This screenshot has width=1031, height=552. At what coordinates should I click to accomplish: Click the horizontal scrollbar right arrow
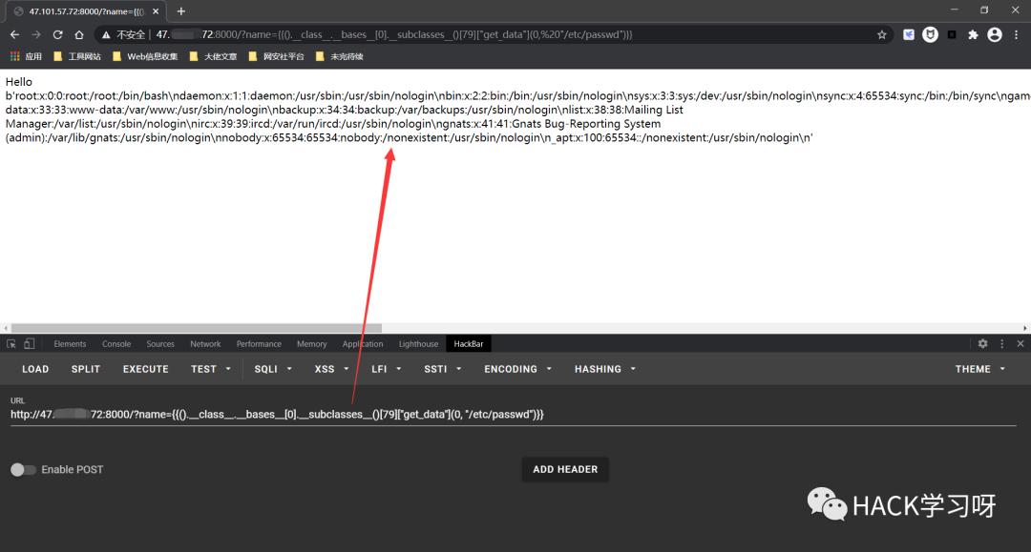1025,328
